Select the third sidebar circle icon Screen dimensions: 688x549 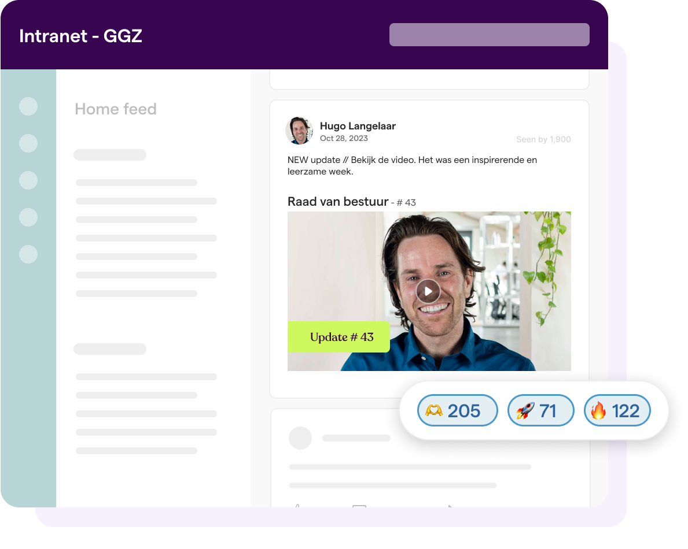click(28, 180)
